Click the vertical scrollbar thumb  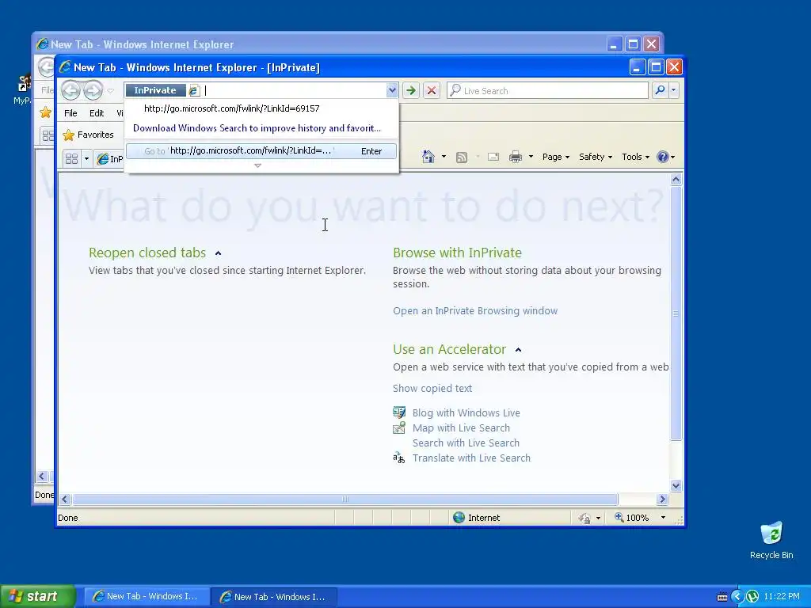pos(676,313)
